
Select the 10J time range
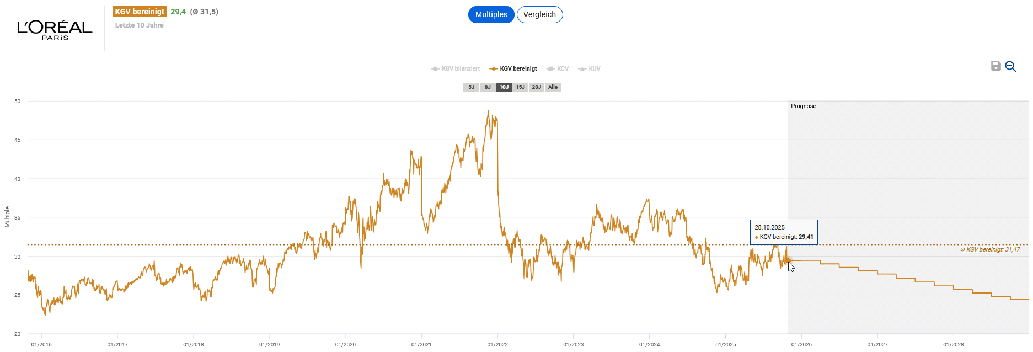504,87
